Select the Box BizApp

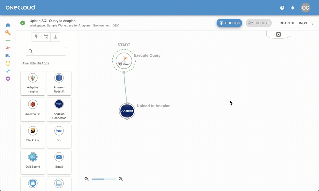(59, 136)
